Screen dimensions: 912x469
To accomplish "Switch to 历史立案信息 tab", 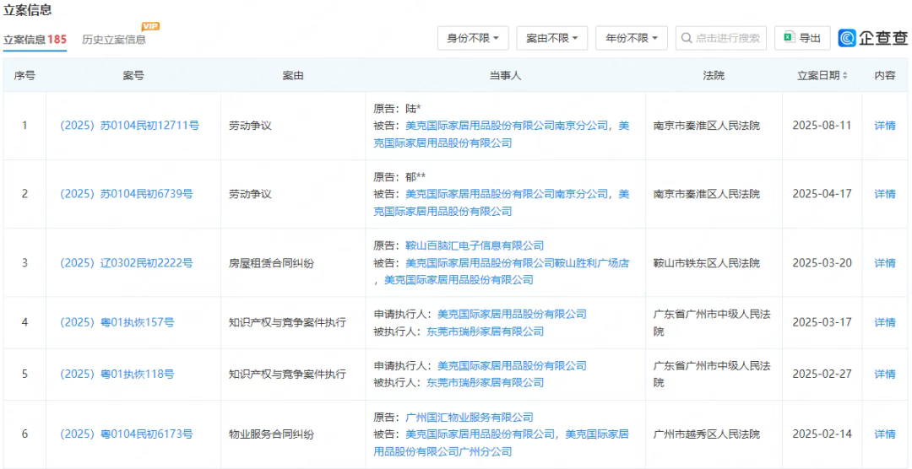I will pyautogui.click(x=114, y=40).
